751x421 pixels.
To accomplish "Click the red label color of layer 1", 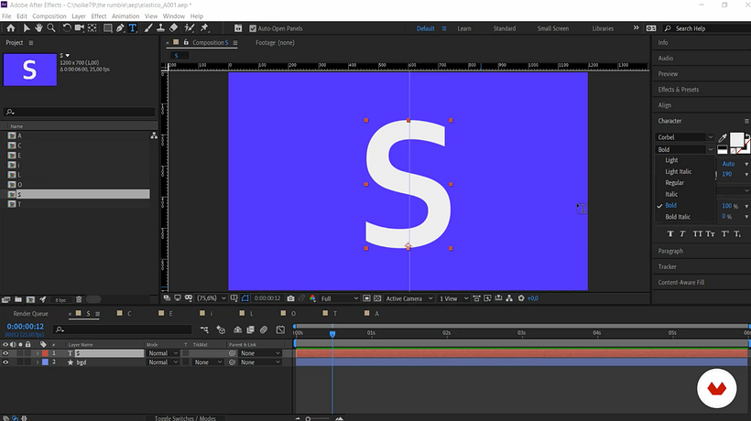I will tap(45, 353).
